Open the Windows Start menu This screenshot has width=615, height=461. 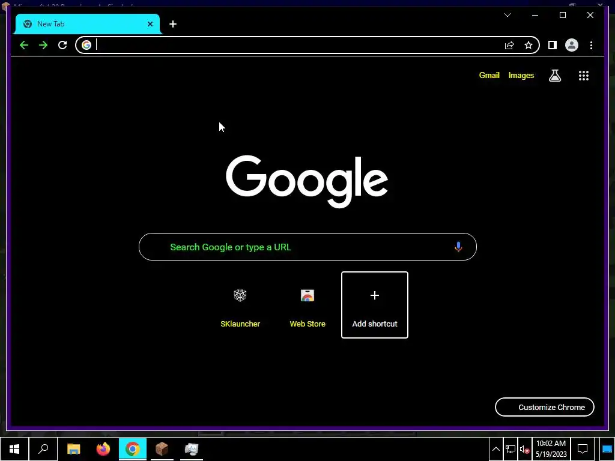point(14,449)
